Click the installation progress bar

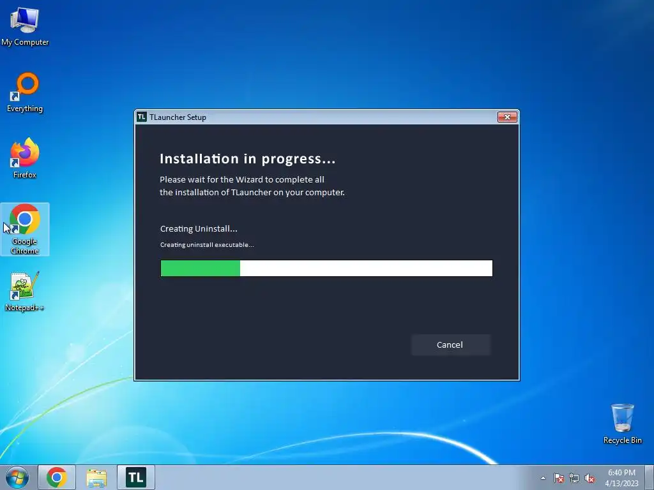tap(326, 268)
